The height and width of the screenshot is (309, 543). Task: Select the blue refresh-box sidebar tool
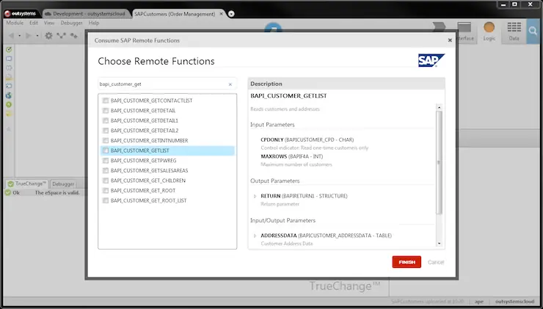pyautogui.click(x=9, y=87)
